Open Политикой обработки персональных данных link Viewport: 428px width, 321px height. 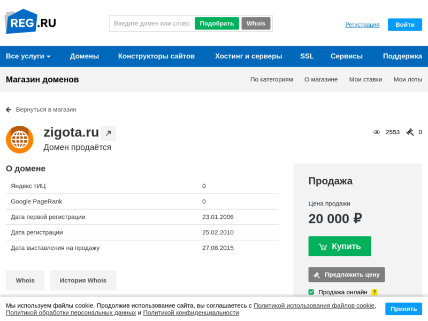[71, 313]
